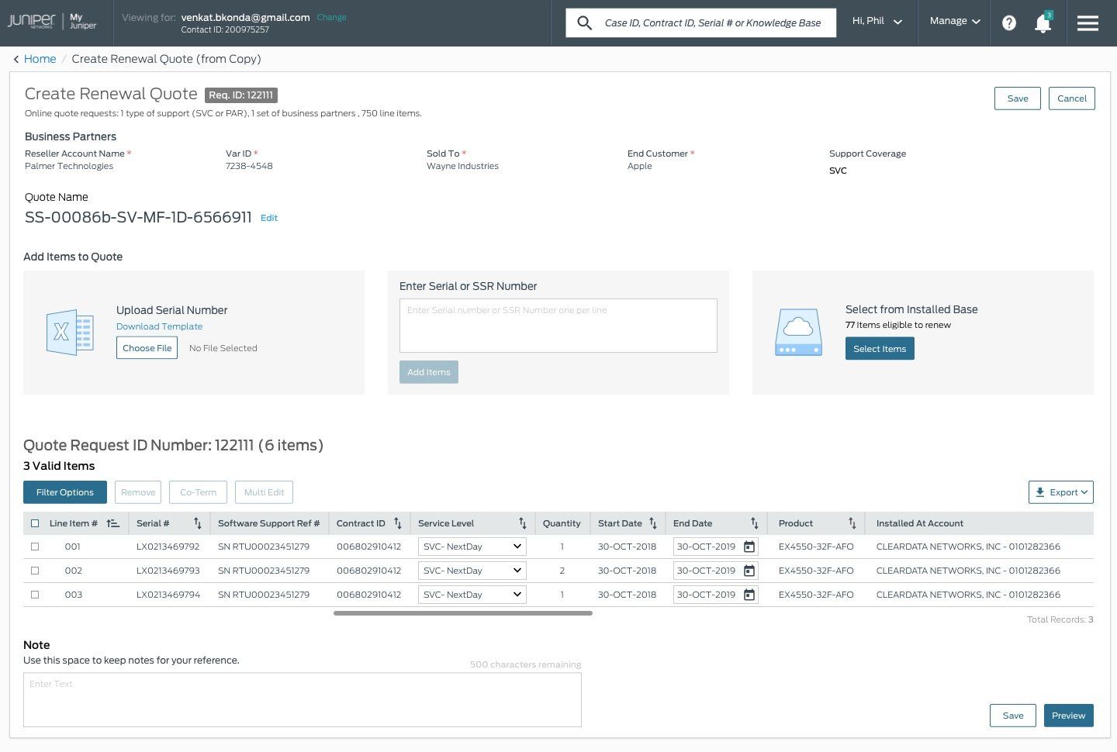Click the Req. ID: 122111 badge
The image size is (1117, 752).
pyautogui.click(x=241, y=95)
